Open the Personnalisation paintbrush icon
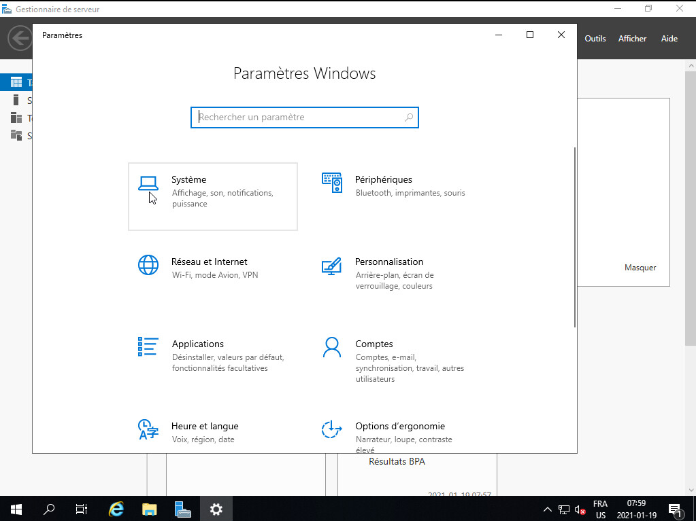Viewport: 696px width, 521px height. pyautogui.click(x=331, y=266)
